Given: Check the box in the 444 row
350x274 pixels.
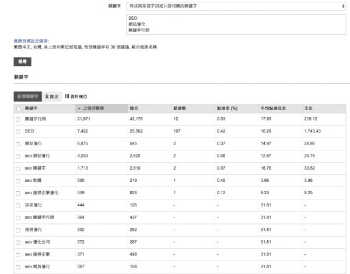Looking at the screenshot, I should [18, 205].
